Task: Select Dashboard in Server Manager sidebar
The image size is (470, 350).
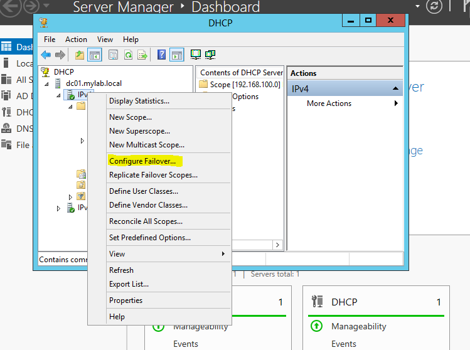Action: point(16,47)
